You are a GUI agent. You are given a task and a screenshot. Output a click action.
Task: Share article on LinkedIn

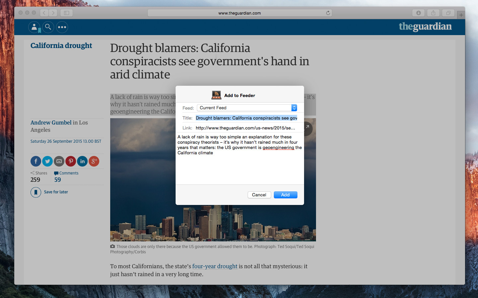pos(82,161)
